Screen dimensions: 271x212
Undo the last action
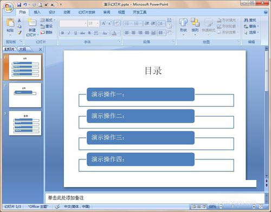pyautogui.click(x=25, y=5)
